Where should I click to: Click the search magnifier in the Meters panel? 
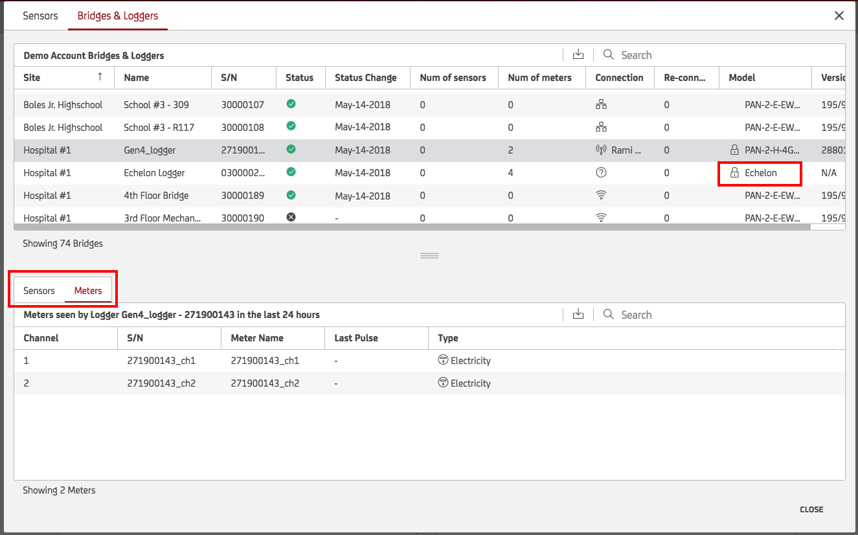607,314
